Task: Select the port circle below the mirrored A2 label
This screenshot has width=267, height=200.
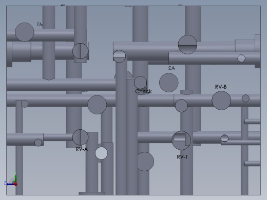Action: point(169,83)
